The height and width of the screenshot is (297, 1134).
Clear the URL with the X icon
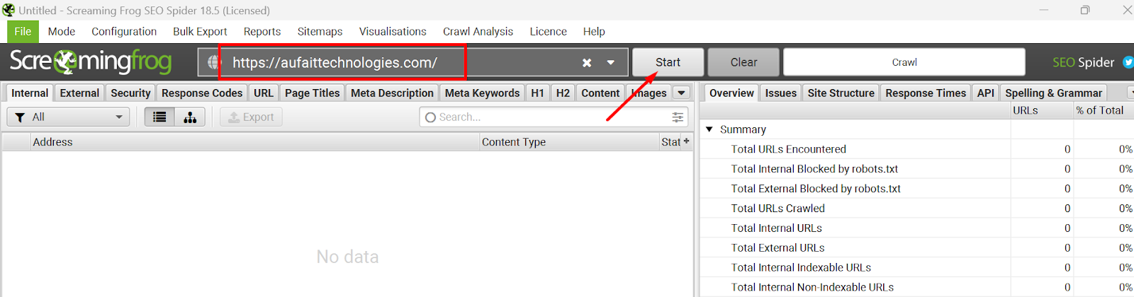pyautogui.click(x=587, y=63)
